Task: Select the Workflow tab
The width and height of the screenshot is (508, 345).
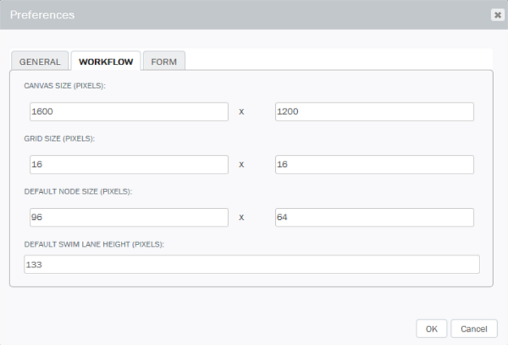Action: pos(105,61)
